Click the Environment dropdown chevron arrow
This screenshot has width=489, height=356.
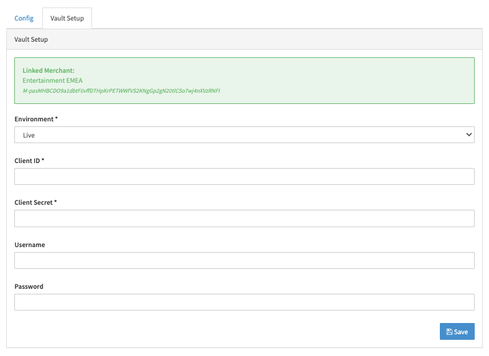click(x=468, y=134)
